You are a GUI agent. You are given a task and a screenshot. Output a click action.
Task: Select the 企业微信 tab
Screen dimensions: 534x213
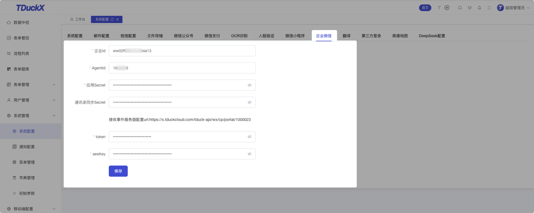coord(324,36)
